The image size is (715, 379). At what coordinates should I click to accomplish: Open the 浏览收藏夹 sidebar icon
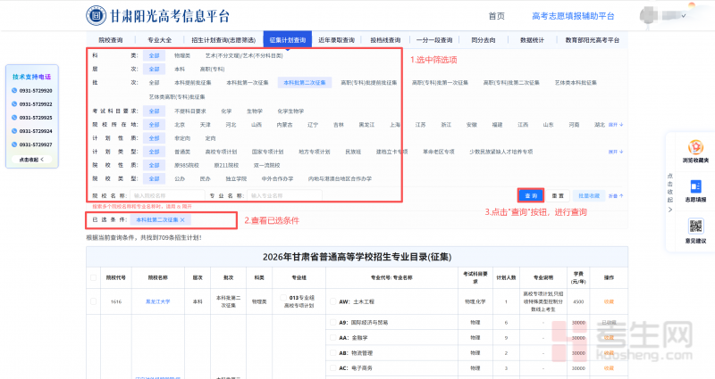(x=695, y=147)
